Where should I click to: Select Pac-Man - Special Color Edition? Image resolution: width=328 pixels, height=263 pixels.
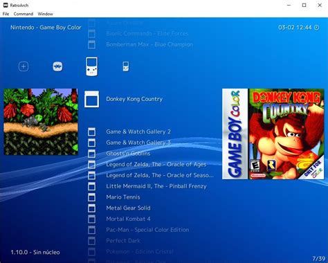pos(147,230)
